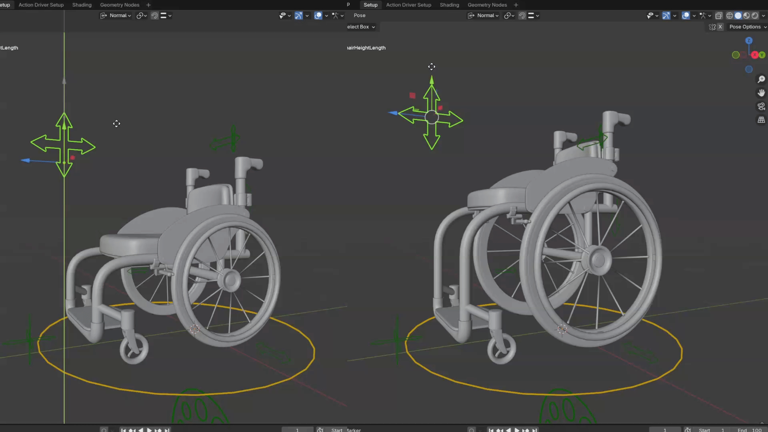Toggle X-axis mirror in pose options
The width and height of the screenshot is (768, 432).
tap(720, 27)
